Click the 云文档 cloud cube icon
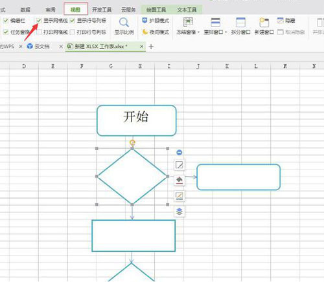324x282 pixels. (x=30, y=46)
